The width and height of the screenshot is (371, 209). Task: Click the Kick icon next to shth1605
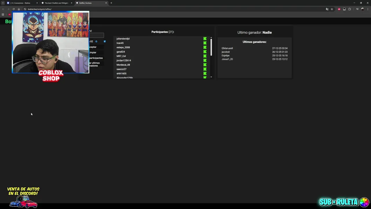click(x=205, y=73)
